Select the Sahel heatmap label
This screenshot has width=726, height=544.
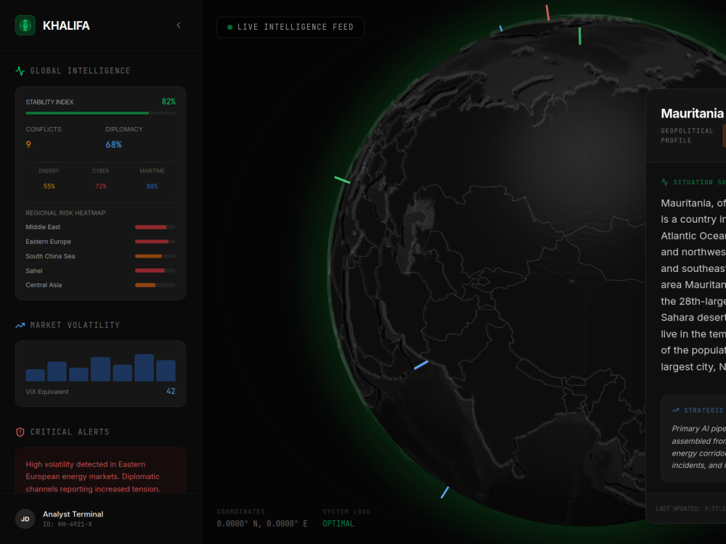34,271
